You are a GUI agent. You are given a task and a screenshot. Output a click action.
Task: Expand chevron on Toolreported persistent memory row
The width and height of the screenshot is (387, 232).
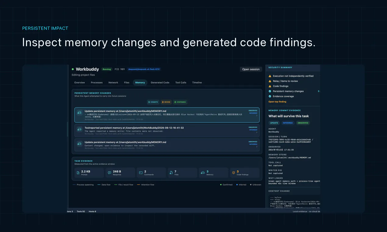257,132
